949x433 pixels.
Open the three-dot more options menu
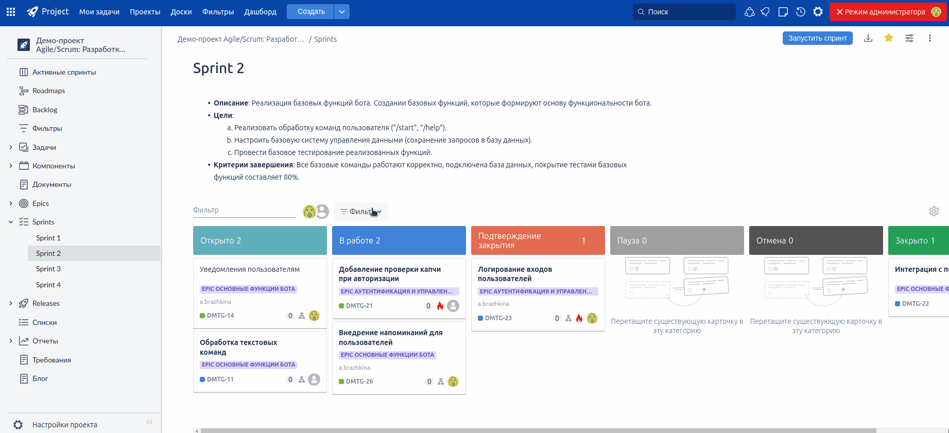(929, 38)
